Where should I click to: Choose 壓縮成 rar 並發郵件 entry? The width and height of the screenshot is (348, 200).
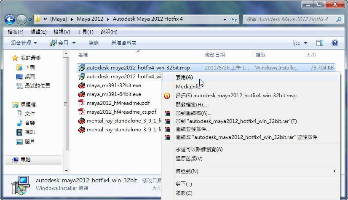click(x=251, y=137)
